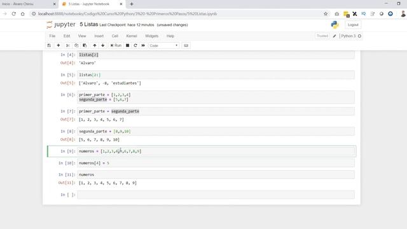Image resolution: width=407 pixels, height=229 pixels.
Task: Click code cell In [6] primer_parte assignment
Action: pyautogui.click(x=216, y=97)
